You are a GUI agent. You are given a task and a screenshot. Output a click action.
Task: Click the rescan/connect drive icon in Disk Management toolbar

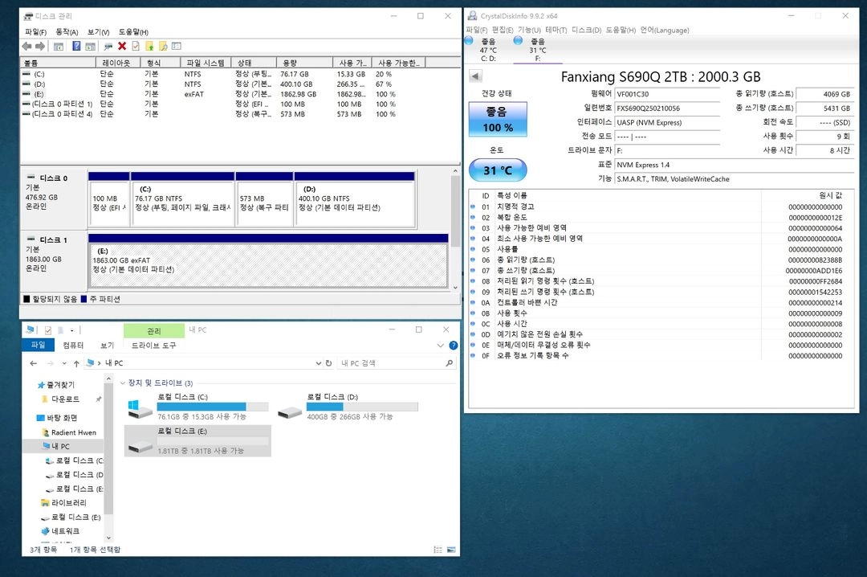pyautogui.click(x=108, y=46)
